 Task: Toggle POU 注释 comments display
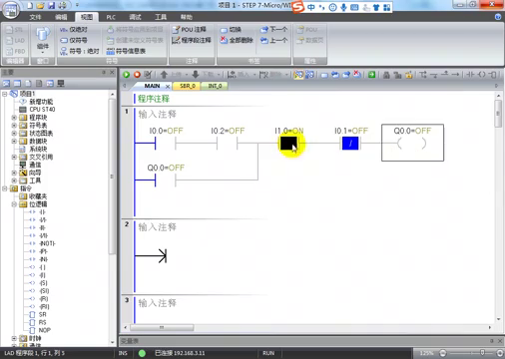pyautogui.click(x=189, y=29)
